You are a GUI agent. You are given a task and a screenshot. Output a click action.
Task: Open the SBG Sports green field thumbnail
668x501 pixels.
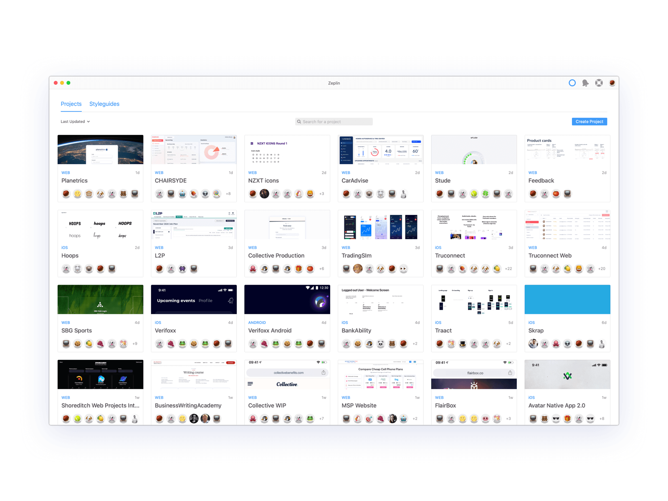tap(100, 299)
